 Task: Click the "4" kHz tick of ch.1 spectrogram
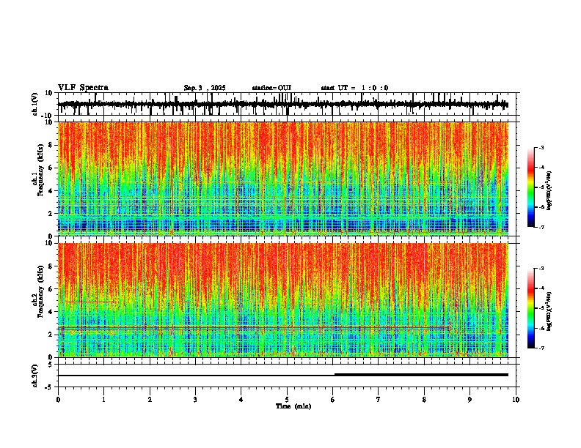(x=51, y=191)
